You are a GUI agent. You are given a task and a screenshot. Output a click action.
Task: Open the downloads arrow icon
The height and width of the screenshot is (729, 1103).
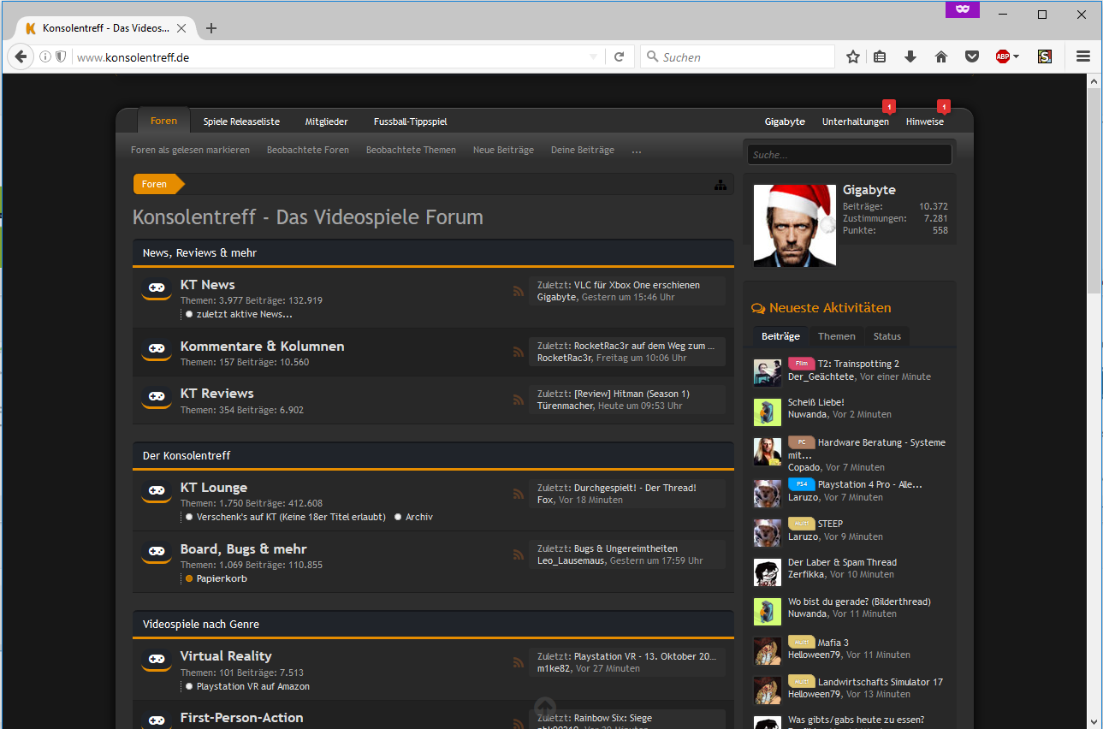[910, 56]
